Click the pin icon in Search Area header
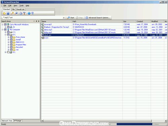 [36, 21]
